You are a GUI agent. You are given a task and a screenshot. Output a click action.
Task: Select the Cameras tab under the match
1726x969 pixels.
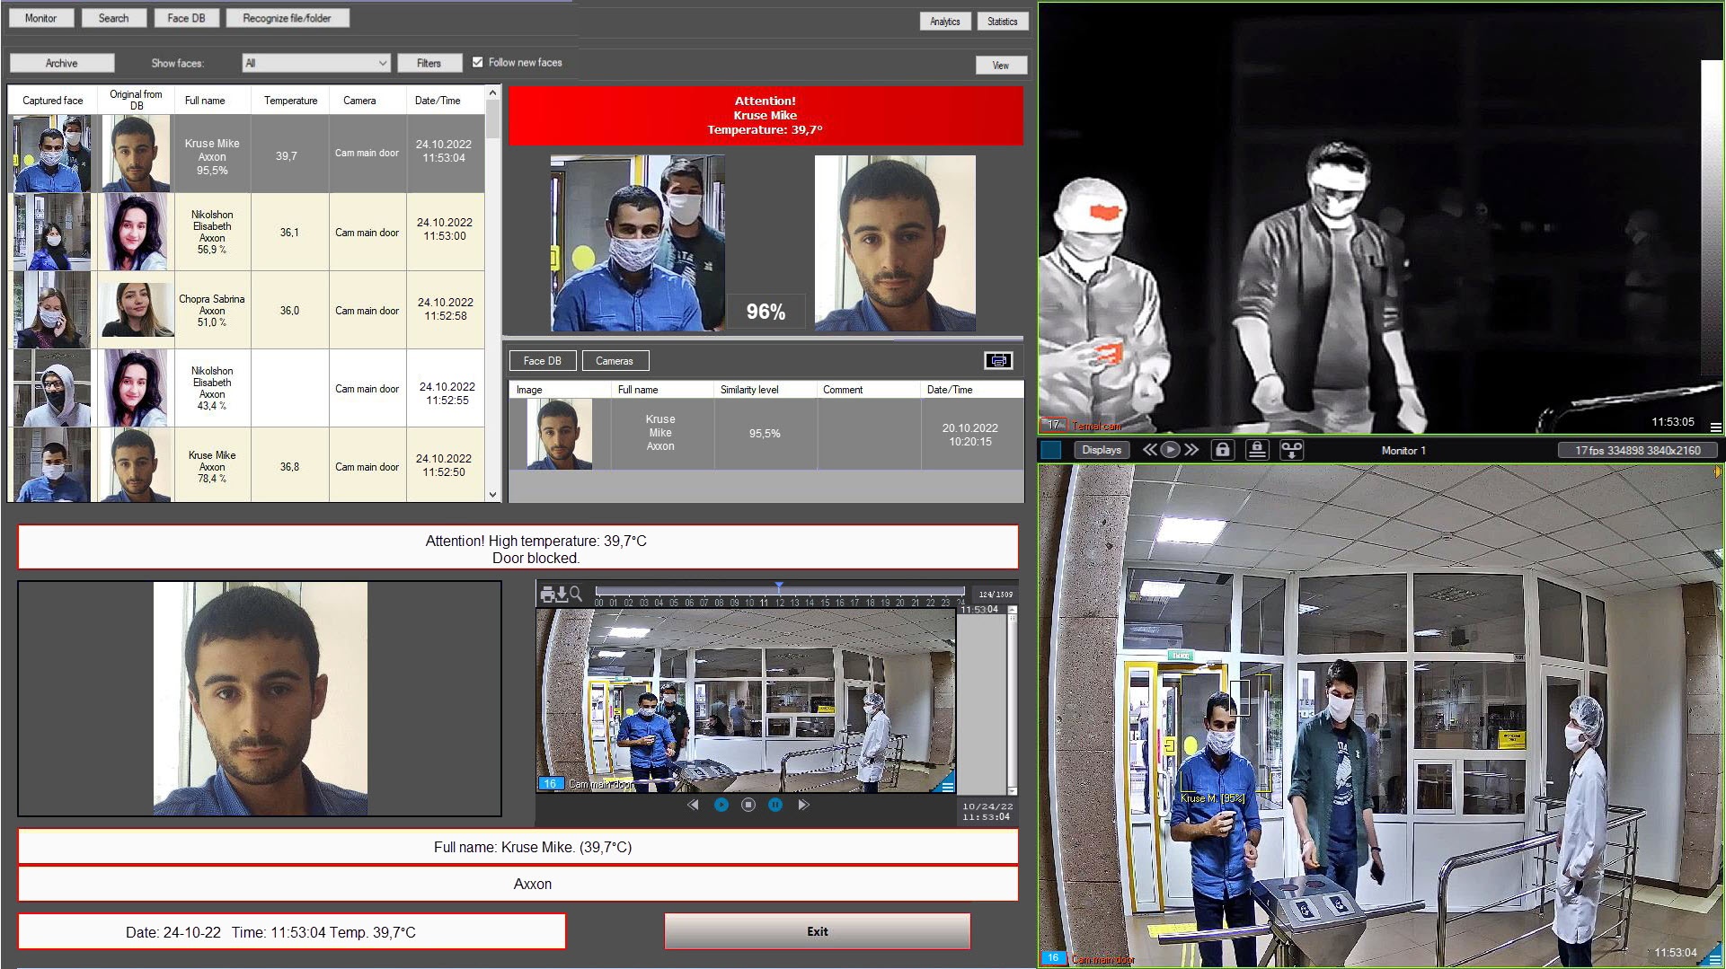[615, 361]
